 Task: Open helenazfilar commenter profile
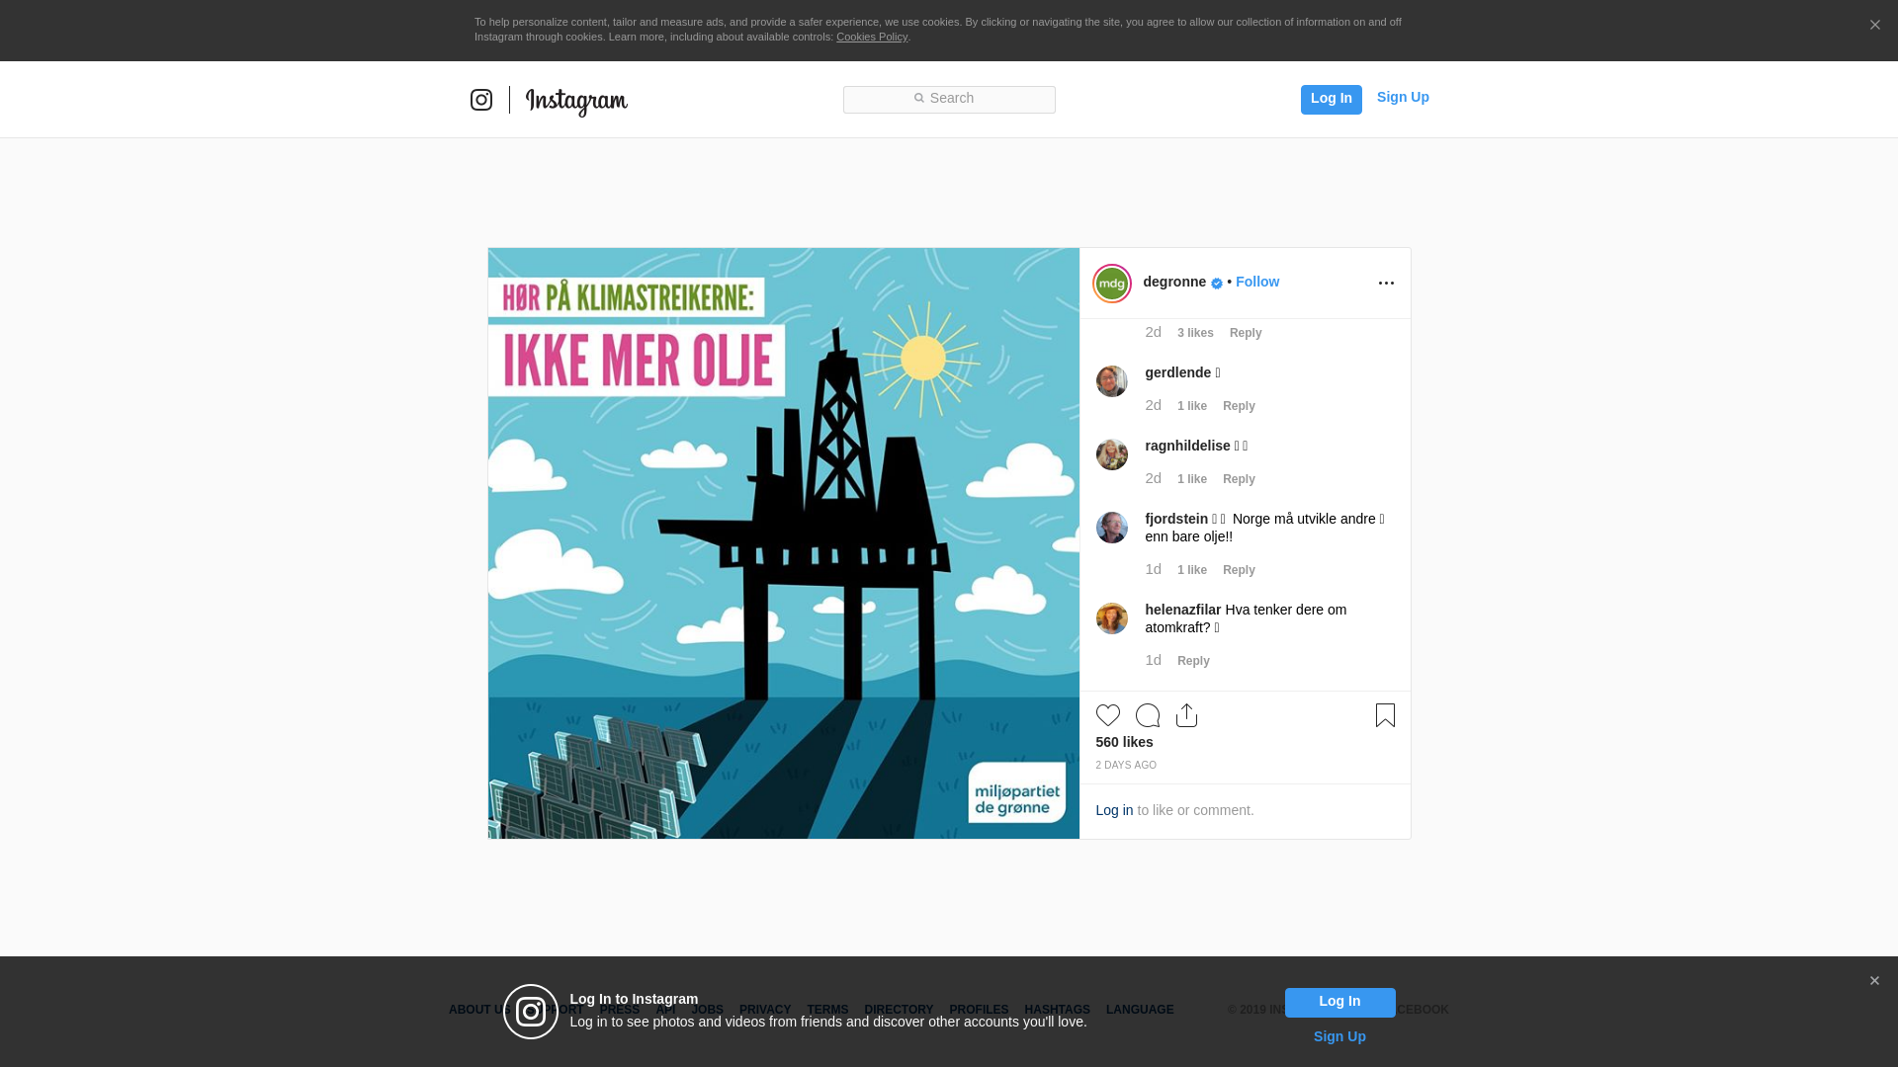pyautogui.click(x=1183, y=610)
